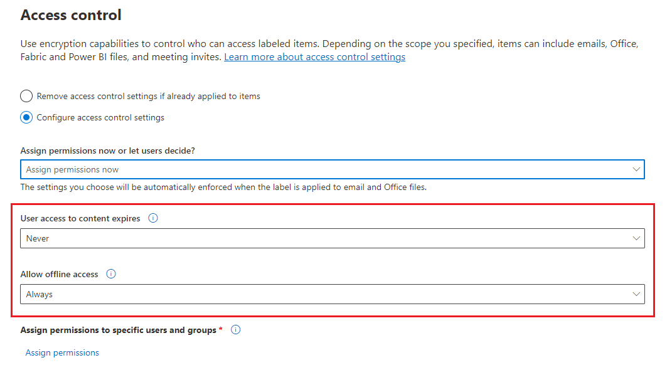Click the Assign permissions link

[62, 353]
